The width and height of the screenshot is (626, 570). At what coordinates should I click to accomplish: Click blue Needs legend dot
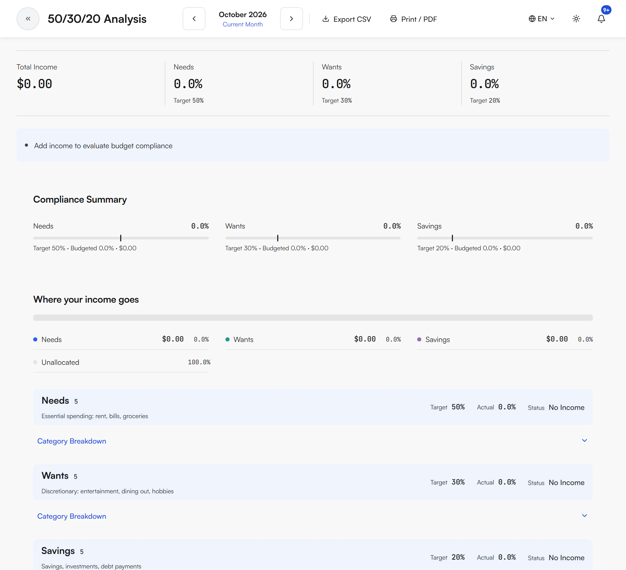[x=35, y=339]
